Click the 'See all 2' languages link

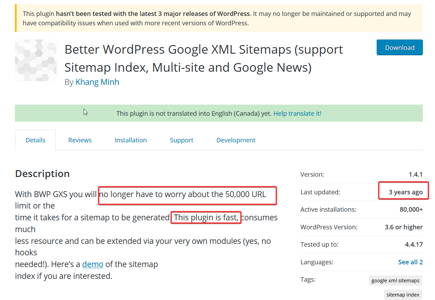[x=411, y=262]
